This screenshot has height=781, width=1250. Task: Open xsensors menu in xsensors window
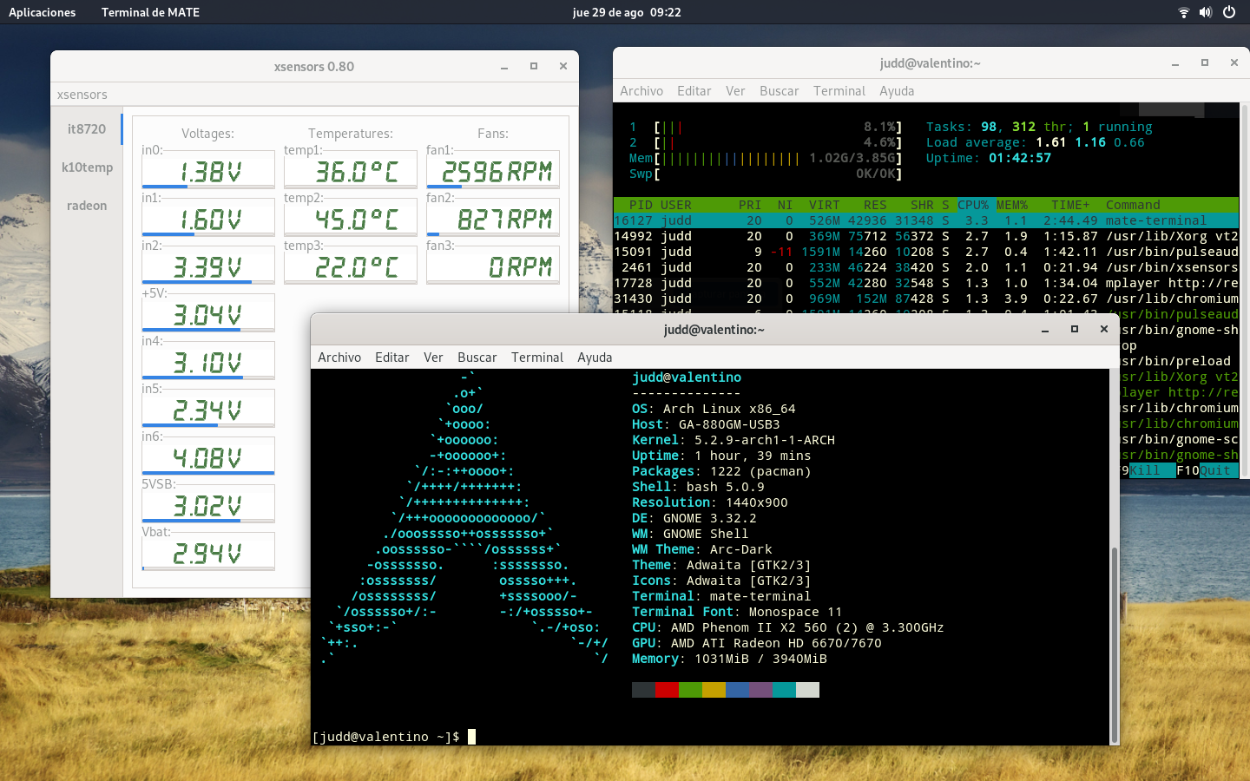pos(82,95)
